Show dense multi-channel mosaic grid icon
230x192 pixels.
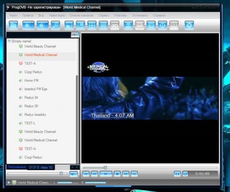[103, 26]
